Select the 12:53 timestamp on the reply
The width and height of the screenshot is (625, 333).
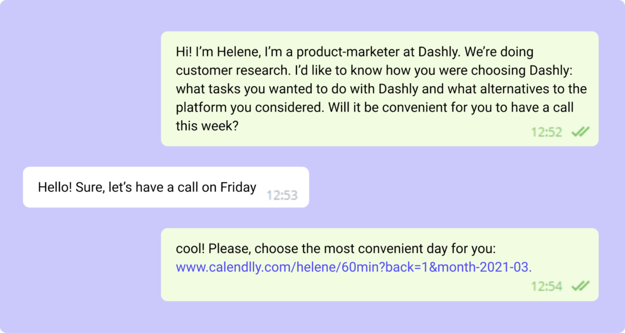(282, 196)
